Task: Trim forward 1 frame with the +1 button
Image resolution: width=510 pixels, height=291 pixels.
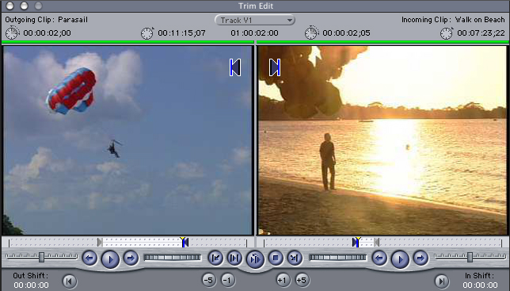Action: coord(283,280)
